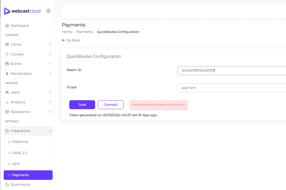
Task: Click the Courses icon
Action: point(7,54)
